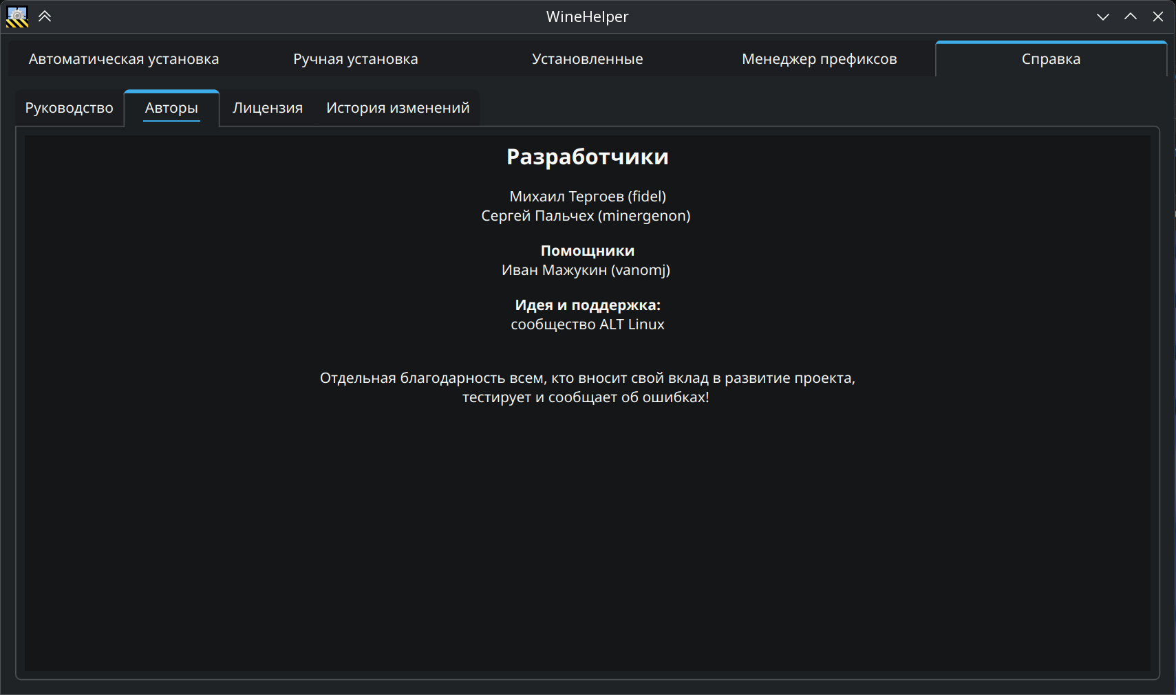Click the WineHelper window title text
1176x695 pixels.
click(x=587, y=16)
